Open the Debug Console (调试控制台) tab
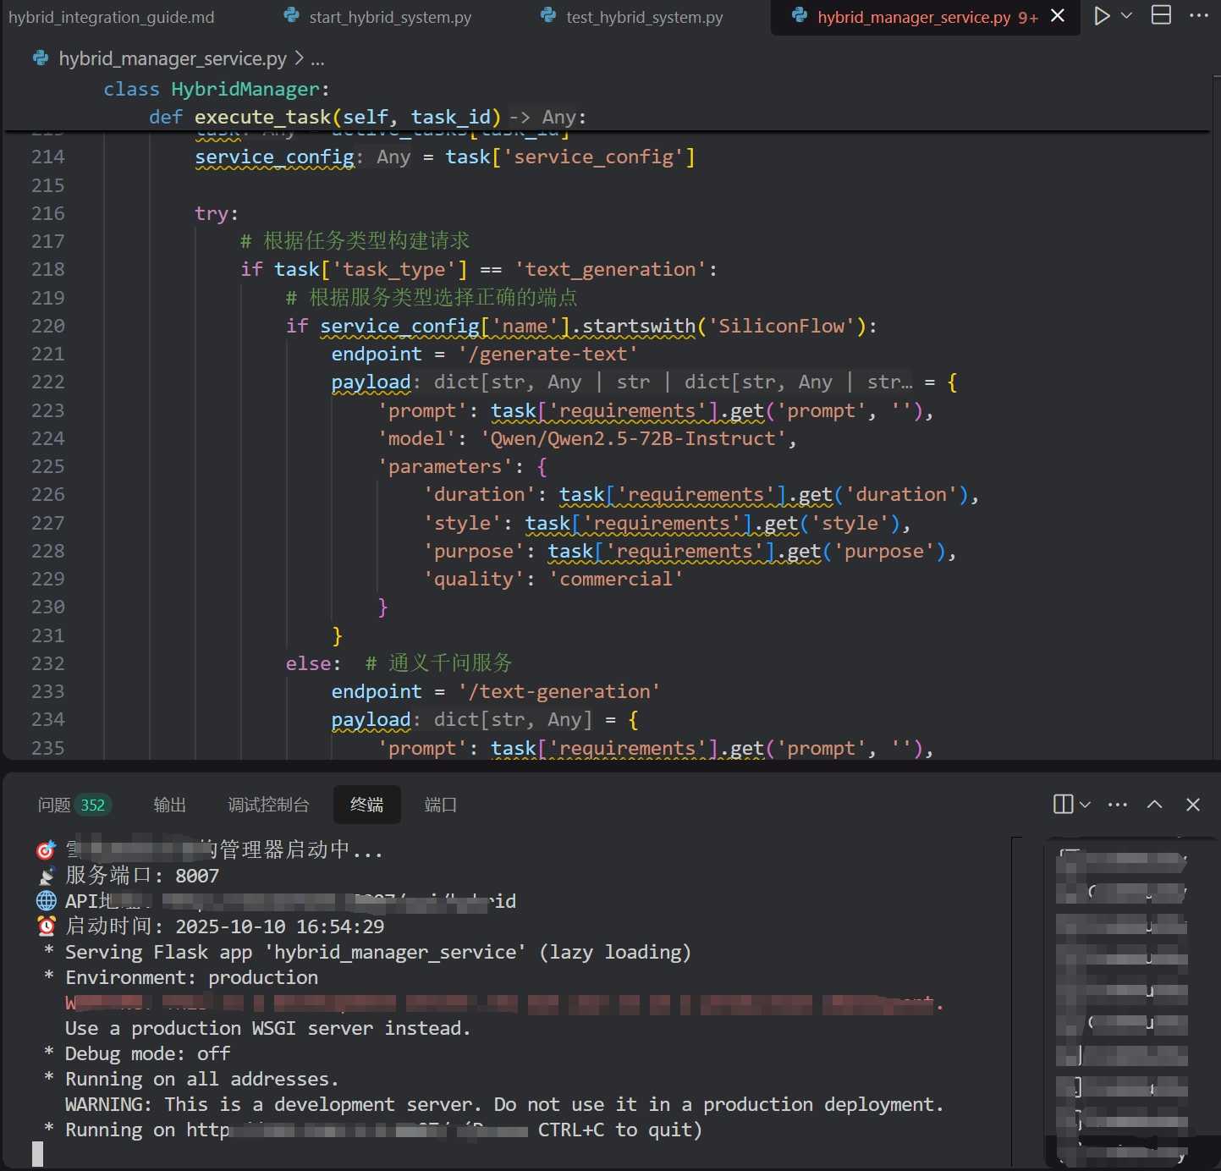 point(268,805)
